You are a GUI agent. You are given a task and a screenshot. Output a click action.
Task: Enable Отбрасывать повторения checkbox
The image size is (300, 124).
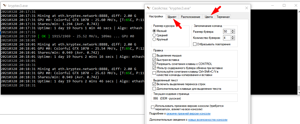195,44
